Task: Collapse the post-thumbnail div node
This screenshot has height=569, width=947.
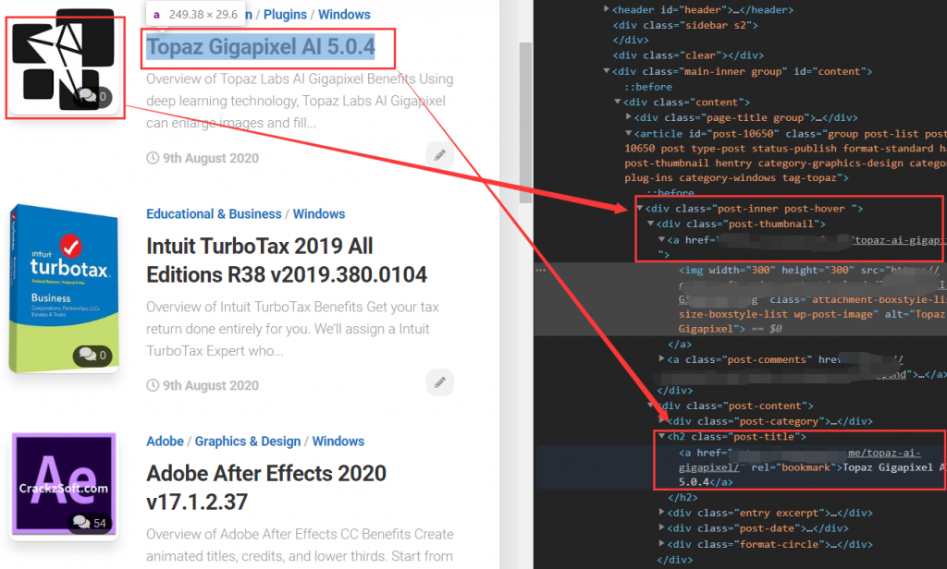Action: pos(650,224)
